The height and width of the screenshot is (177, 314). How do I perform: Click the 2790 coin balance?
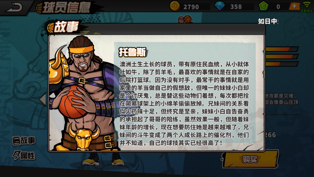191,7
